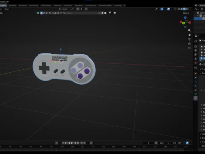This screenshot has width=205, height=154.
Task: Expand the sidebar with small arrow
Action: click(x=192, y=19)
